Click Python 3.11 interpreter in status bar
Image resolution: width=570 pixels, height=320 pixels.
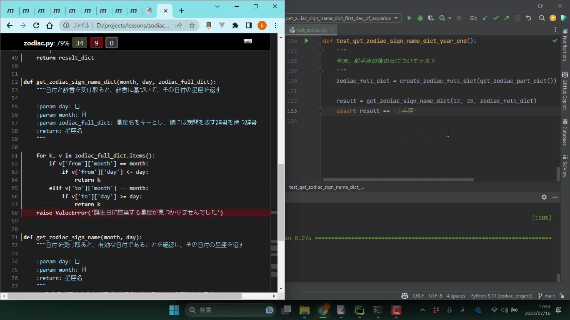coord(501,296)
